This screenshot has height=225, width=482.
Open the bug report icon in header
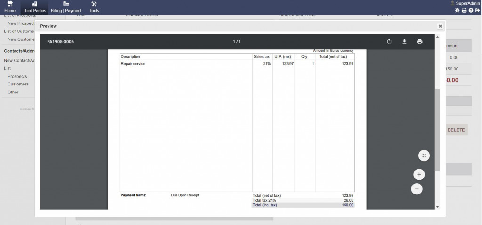tap(457, 10)
